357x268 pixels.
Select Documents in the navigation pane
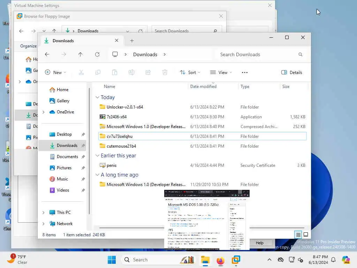click(x=62, y=157)
